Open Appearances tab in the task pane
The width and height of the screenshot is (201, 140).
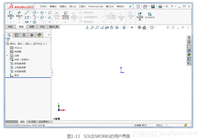[189, 55]
